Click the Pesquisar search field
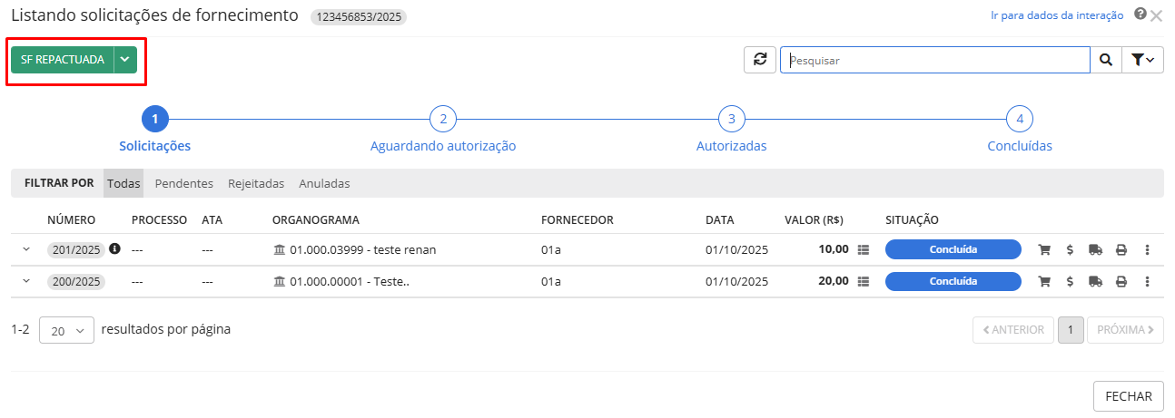 coord(935,60)
